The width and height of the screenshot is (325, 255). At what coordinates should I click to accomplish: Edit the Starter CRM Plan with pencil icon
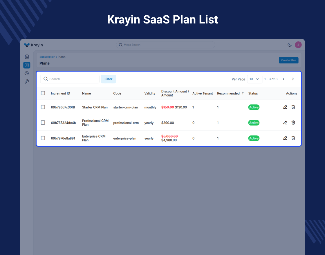click(285, 107)
